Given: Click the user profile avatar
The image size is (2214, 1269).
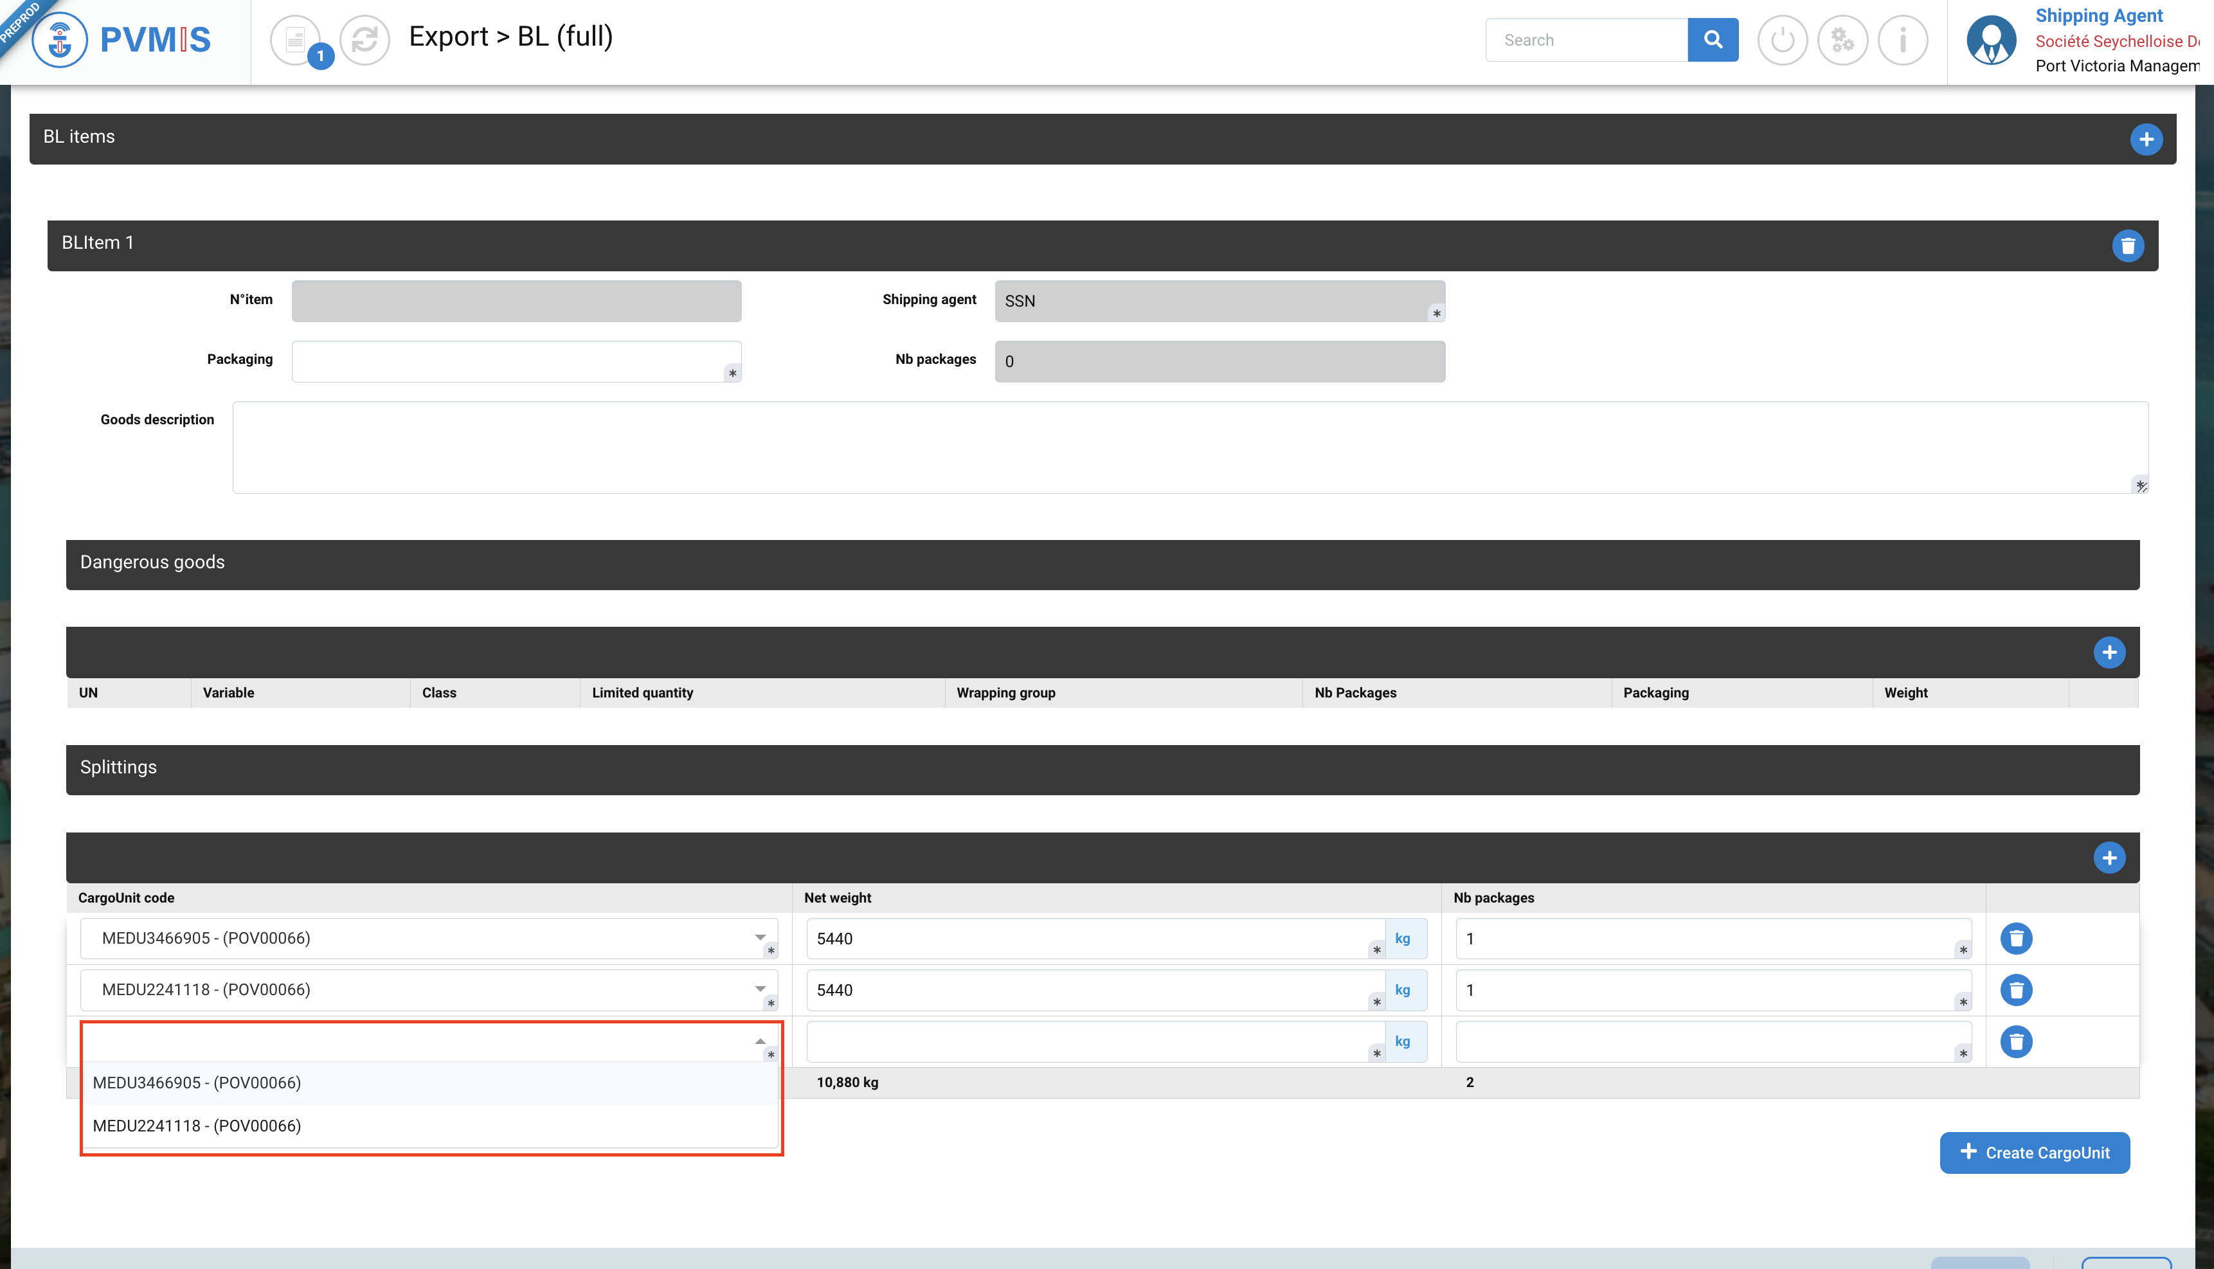Looking at the screenshot, I should click(1990, 40).
